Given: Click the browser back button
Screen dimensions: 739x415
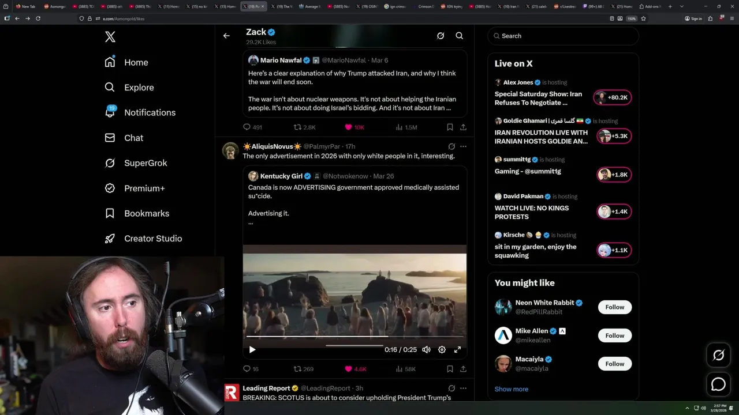Looking at the screenshot, I should point(17,18).
